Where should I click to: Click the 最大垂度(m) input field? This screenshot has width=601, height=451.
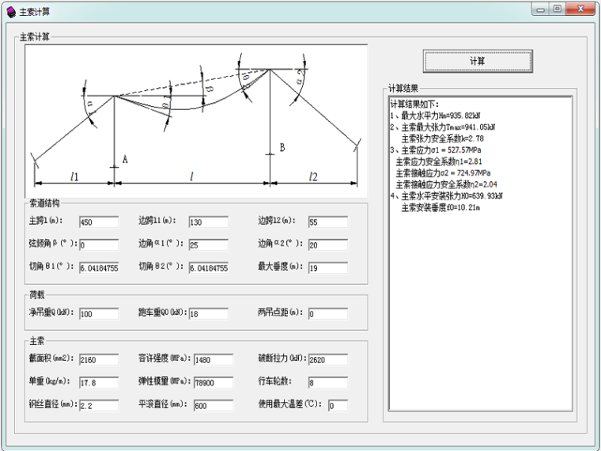coord(327,268)
